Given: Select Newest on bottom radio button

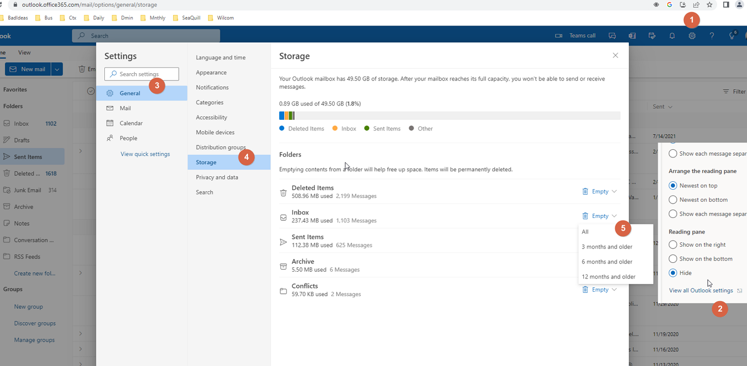Looking at the screenshot, I should pos(673,200).
